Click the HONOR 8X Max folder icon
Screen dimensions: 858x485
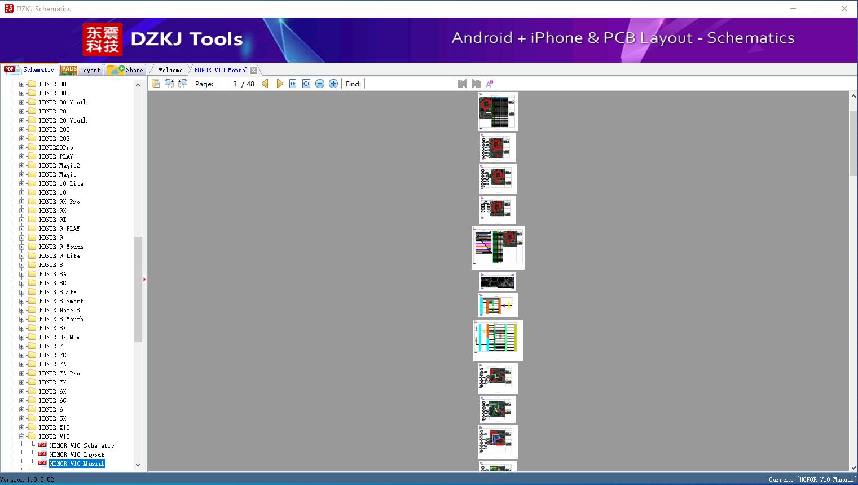click(32, 337)
